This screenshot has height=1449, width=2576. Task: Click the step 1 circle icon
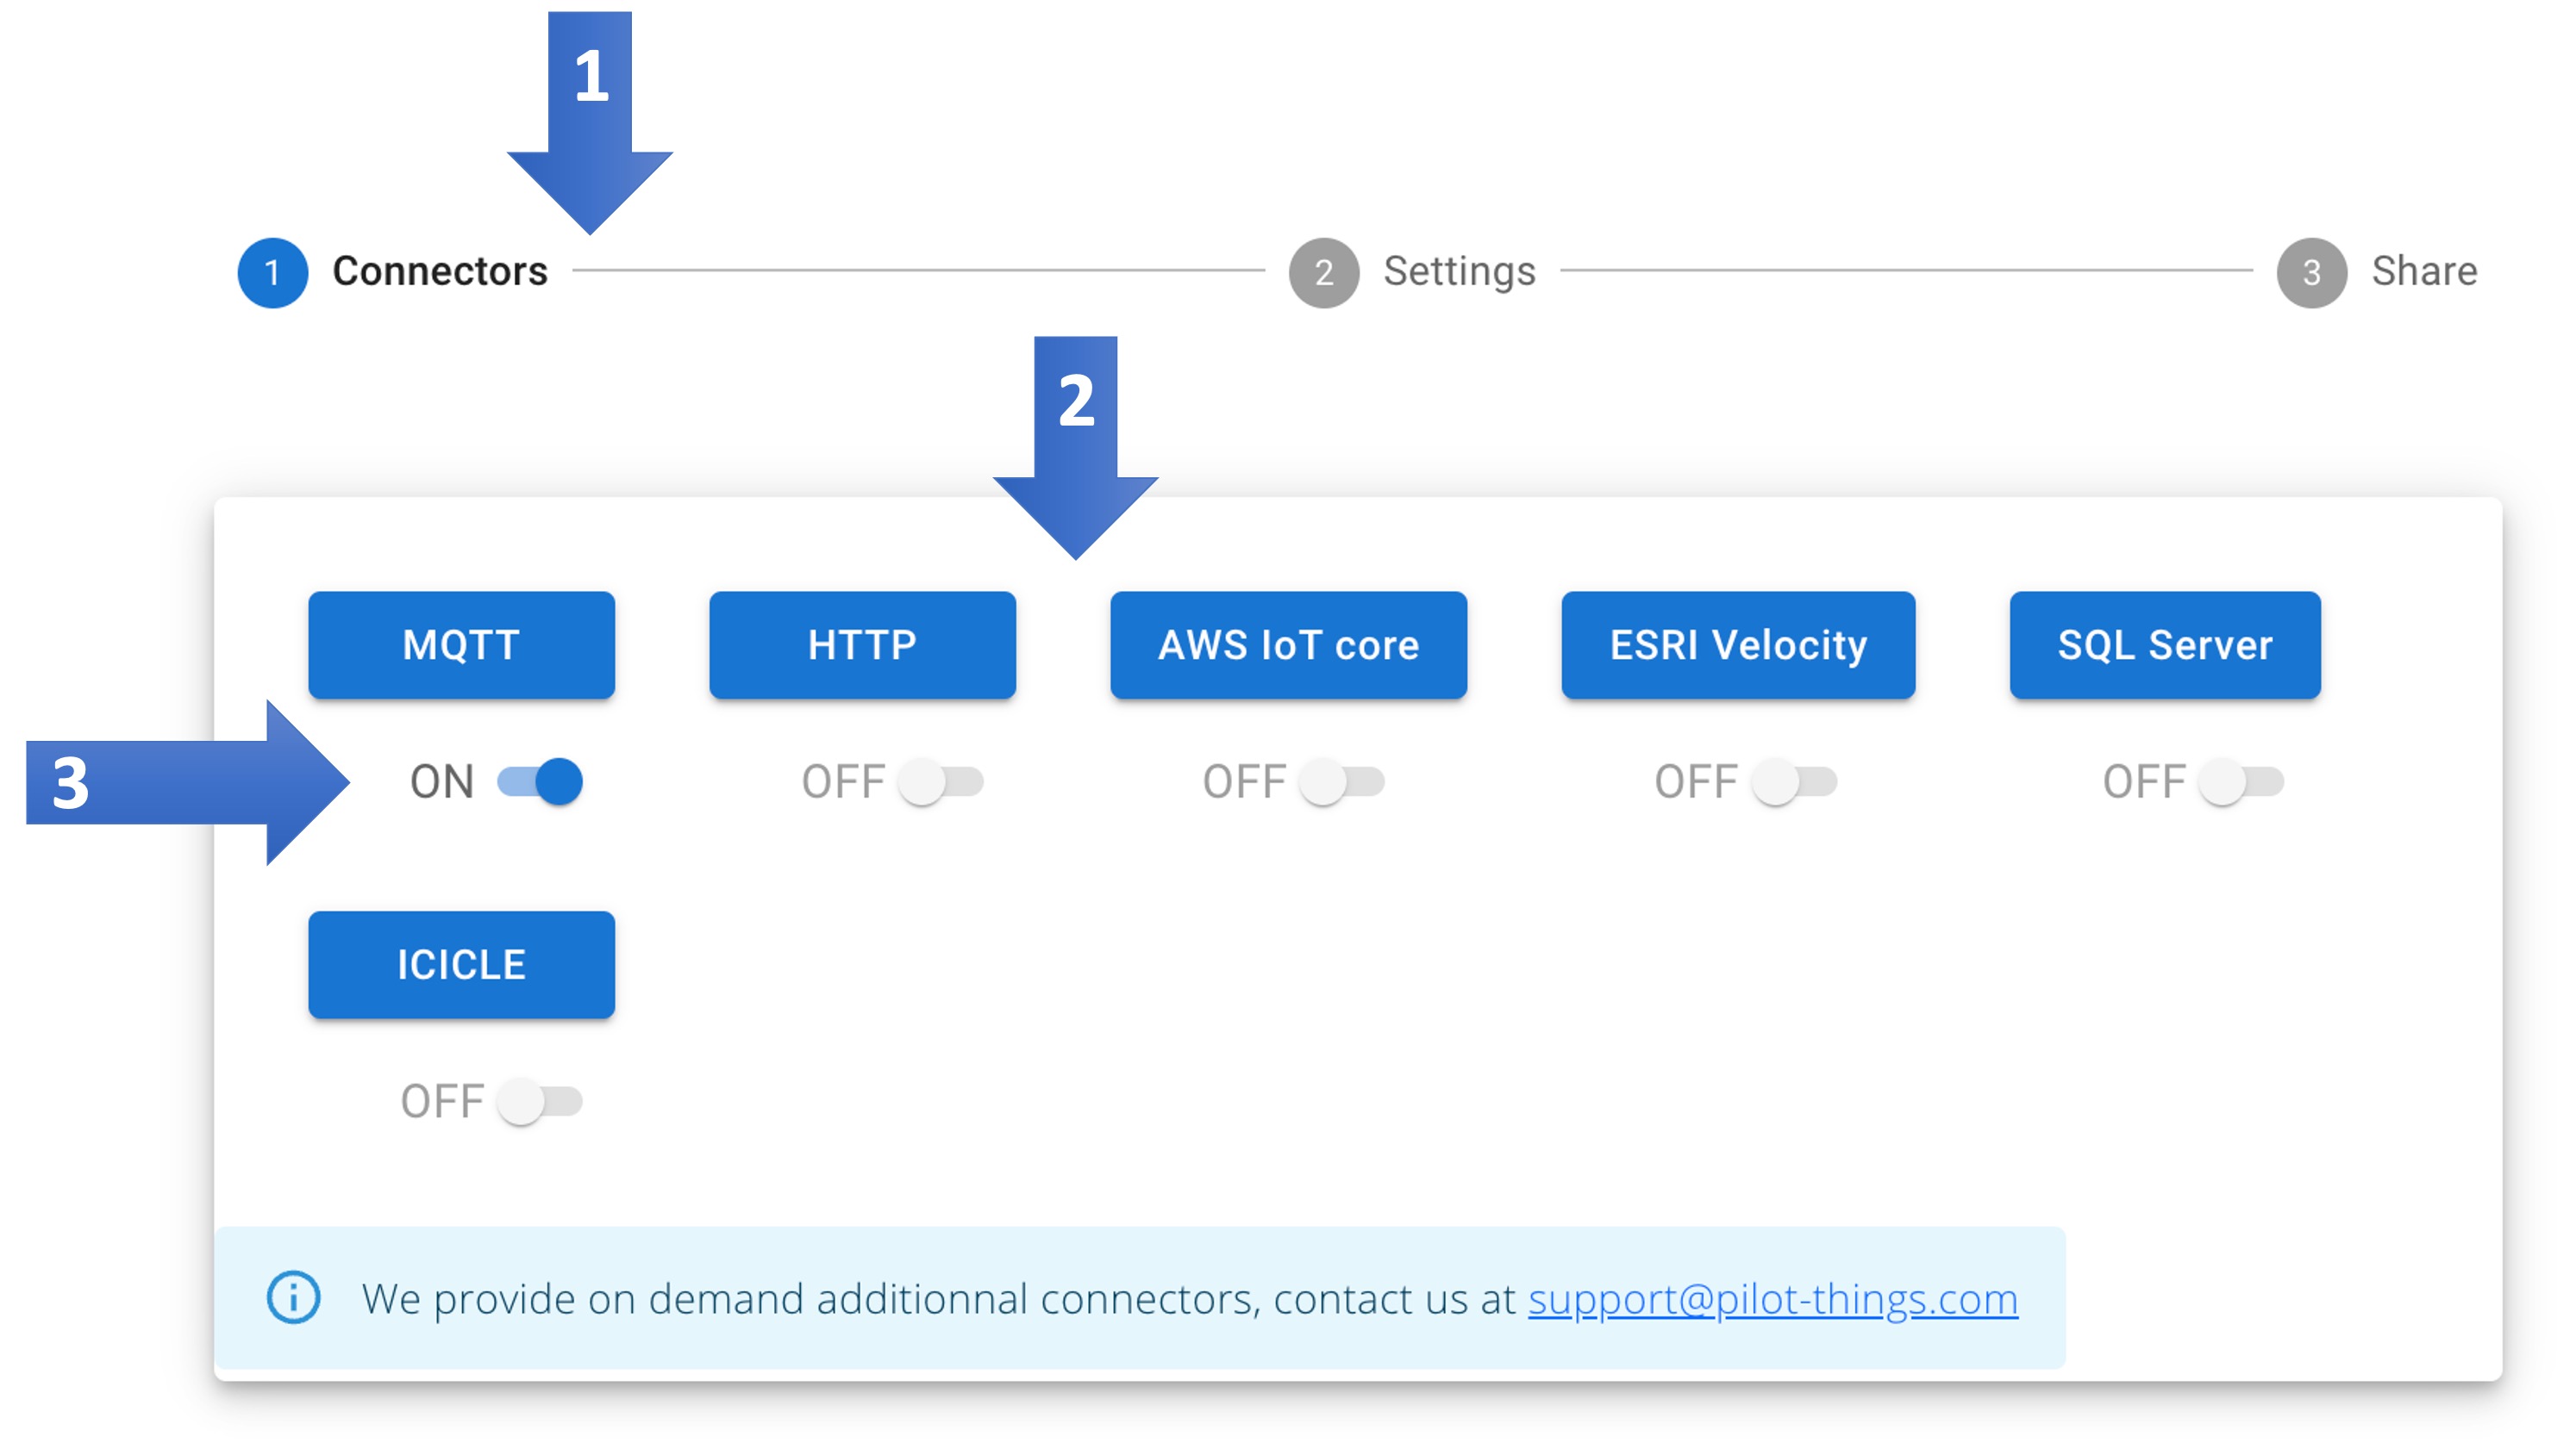[x=272, y=272]
